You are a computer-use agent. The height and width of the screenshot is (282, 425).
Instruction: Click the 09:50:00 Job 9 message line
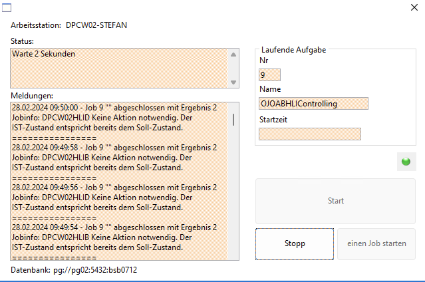click(x=114, y=107)
